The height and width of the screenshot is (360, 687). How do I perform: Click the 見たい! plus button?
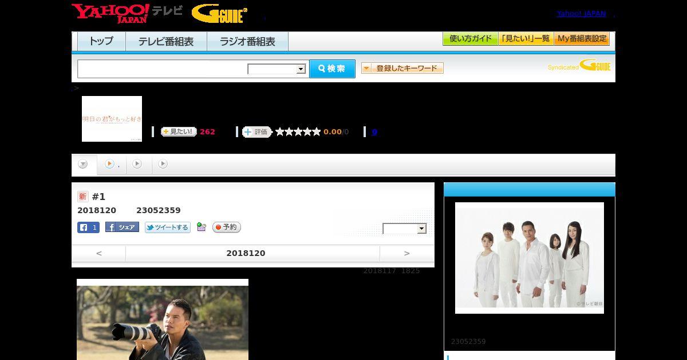179,131
